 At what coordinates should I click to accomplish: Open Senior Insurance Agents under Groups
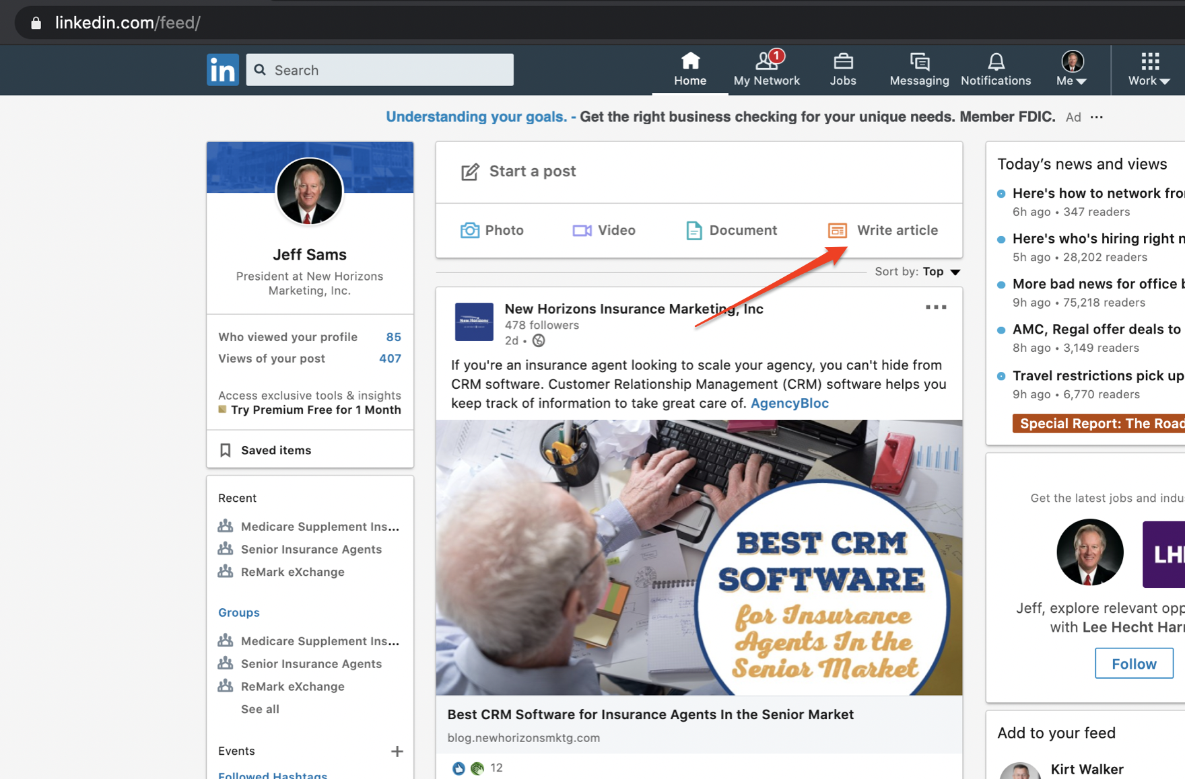click(311, 664)
